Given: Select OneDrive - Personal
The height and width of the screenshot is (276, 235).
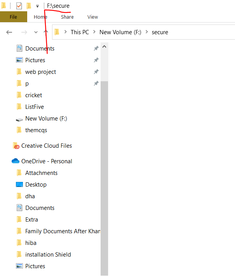Looking at the screenshot, I should tap(47, 161).
